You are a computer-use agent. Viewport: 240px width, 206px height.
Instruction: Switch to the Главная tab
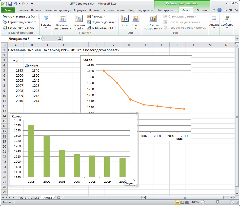[x=23, y=10]
